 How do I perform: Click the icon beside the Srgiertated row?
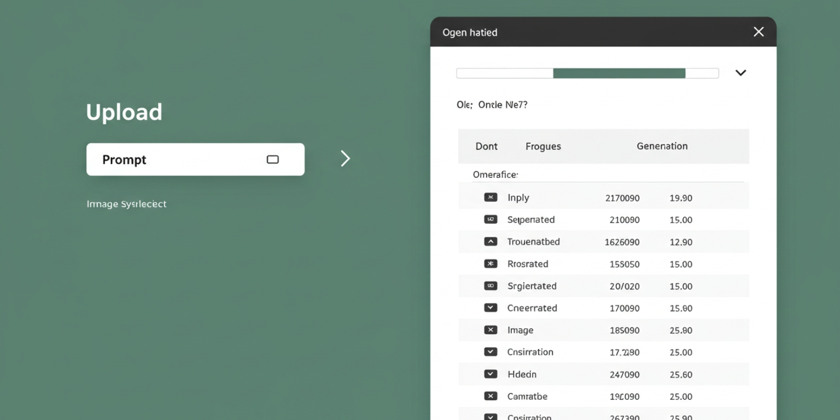coord(491,285)
